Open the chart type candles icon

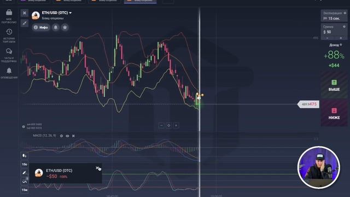click(25, 155)
